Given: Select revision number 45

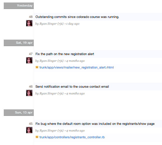Looking at the screenshot, I should (31, 124).
